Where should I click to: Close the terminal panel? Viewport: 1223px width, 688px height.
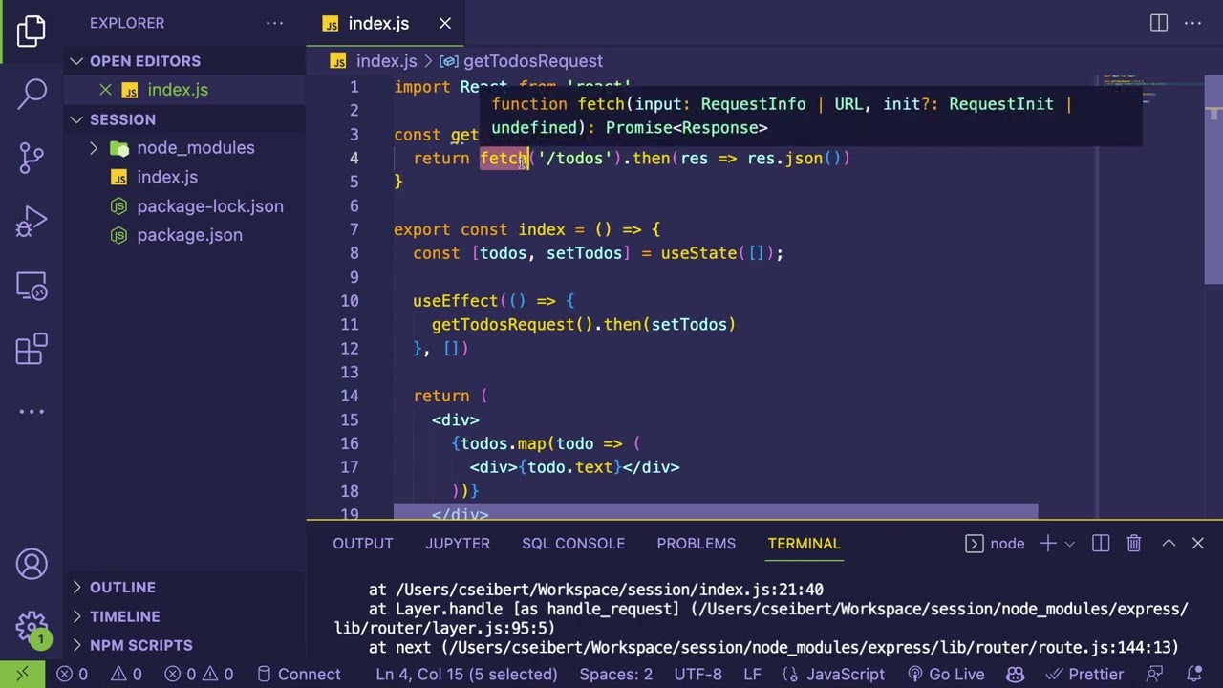[x=1198, y=544]
